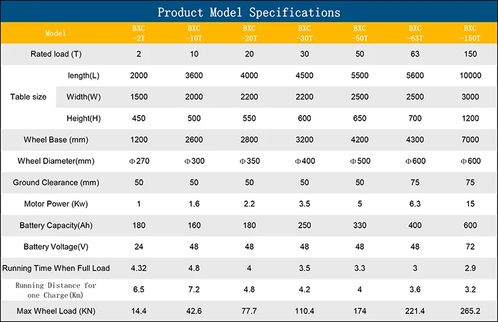
Task: Click the Φ270 wheel diameter value
Action: (138, 161)
